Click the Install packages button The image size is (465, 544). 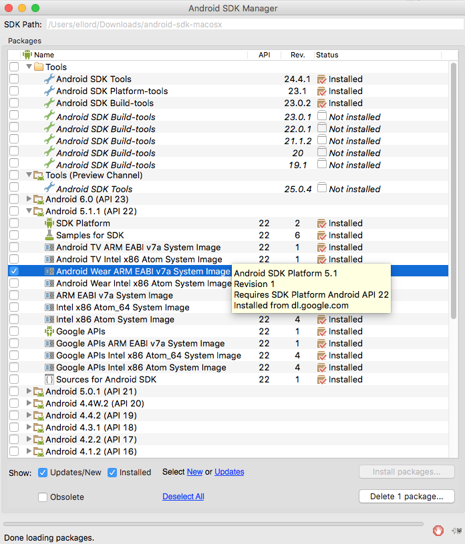407,472
